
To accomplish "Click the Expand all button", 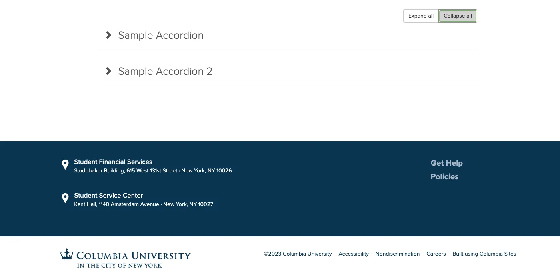I will pos(421,16).
